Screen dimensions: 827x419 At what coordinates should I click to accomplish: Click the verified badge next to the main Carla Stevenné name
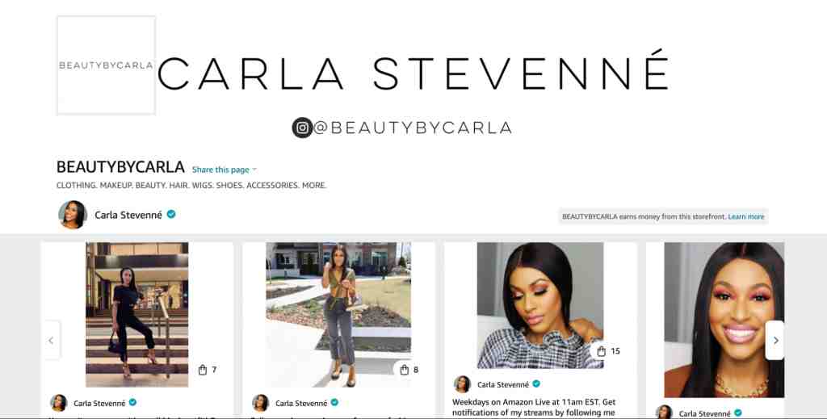171,214
